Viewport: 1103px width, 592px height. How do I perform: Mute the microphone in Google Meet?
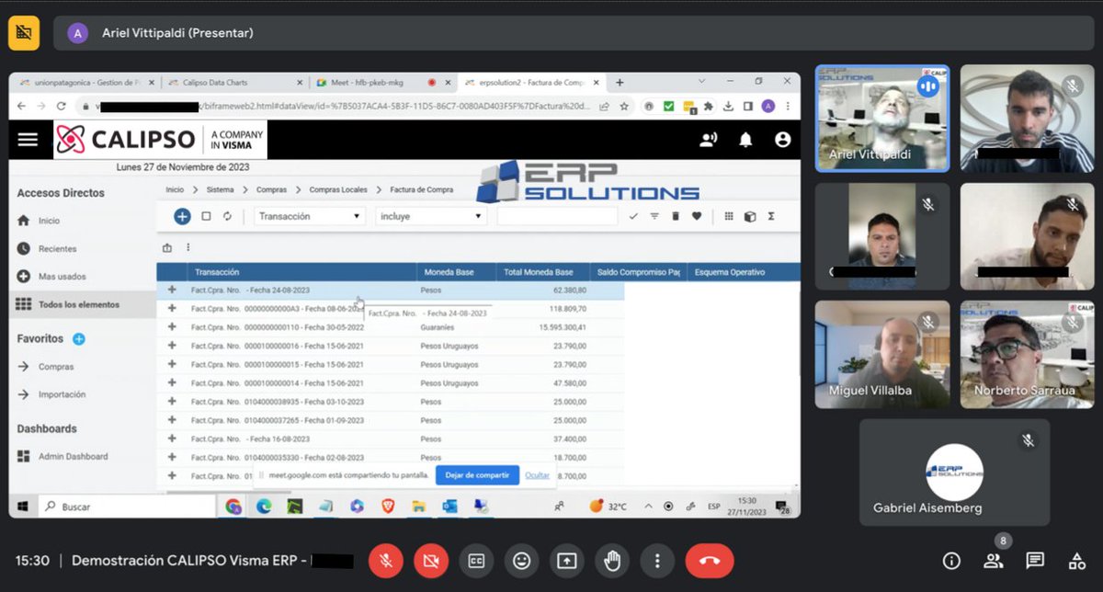385,561
